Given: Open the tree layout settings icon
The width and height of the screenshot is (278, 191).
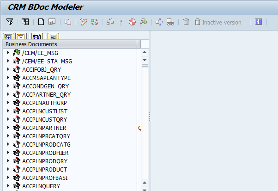Looking at the screenshot, I should 53,37.
